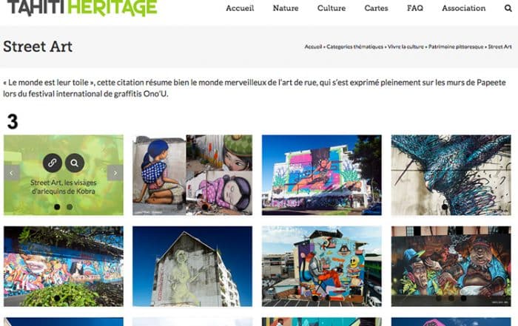The image size is (518, 326).
Task: Follow the Vivre la culture breadcrumb
Action: [406, 47]
